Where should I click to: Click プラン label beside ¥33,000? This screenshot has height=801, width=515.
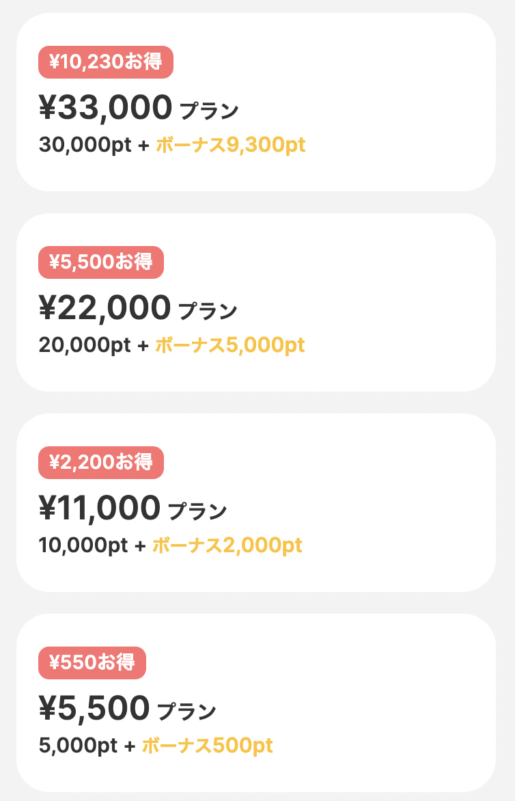click(209, 110)
